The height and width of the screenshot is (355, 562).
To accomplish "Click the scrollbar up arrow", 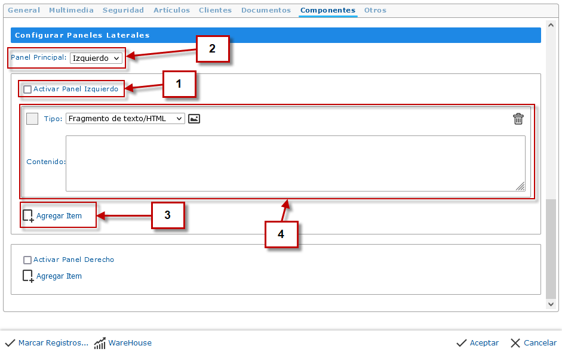I will click(551, 25).
